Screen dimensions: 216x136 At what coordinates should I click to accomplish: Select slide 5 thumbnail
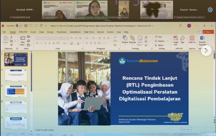click(16, 123)
